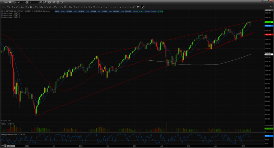Click the symbol lookup icon beside ES #F
This screenshot has height=148, width=274.
(x=27, y=2)
